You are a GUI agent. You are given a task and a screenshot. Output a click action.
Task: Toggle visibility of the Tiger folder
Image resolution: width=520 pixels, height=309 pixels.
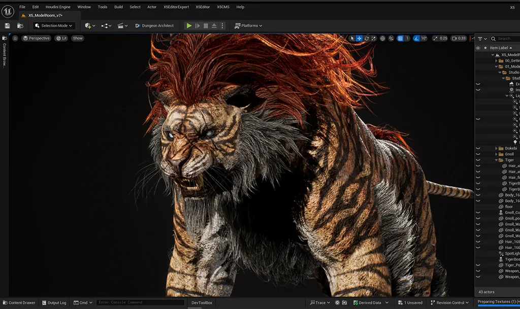pyautogui.click(x=478, y=160)
